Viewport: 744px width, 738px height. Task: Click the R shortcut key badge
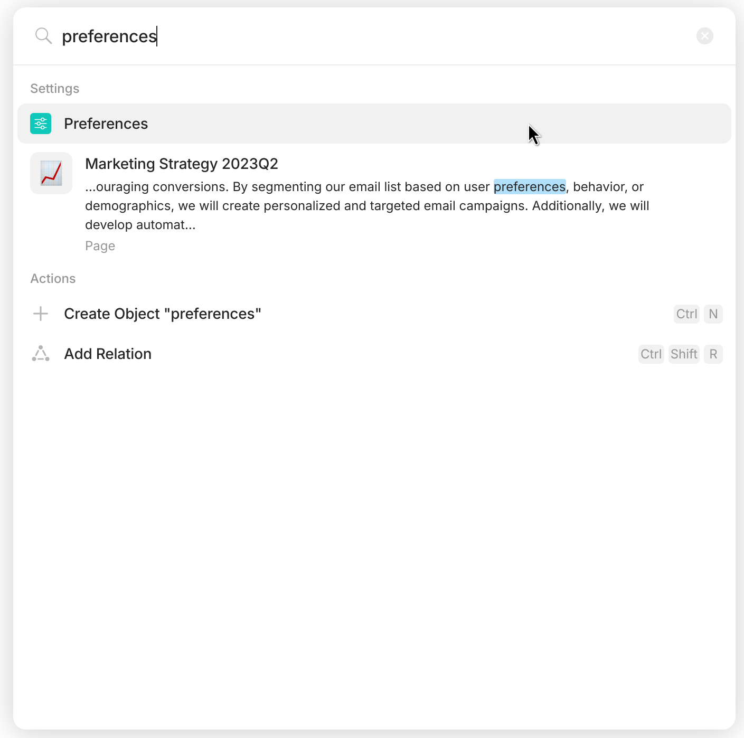(x=713, y=354)
